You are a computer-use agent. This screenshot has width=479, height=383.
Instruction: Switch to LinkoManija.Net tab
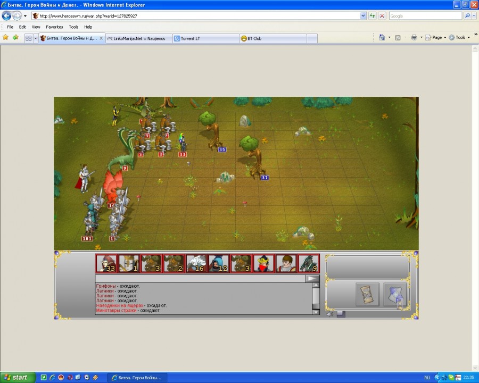pos(139,38)
